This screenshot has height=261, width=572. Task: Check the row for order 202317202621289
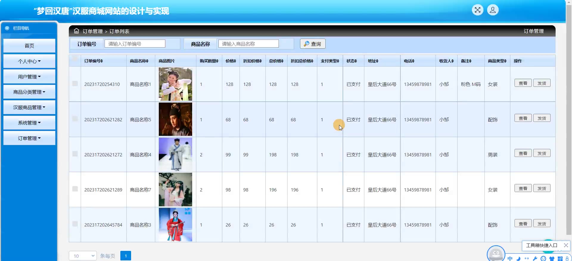pos(75,189)
